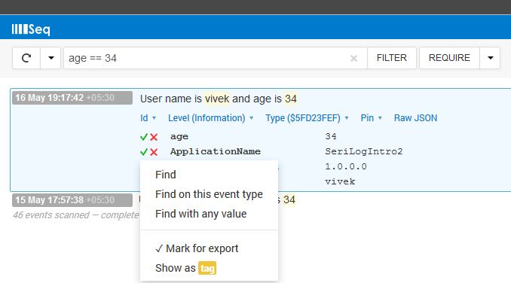Clear the filter text with the X icon
This screenshot has width=511, height=283.
[x=353, y=58]
